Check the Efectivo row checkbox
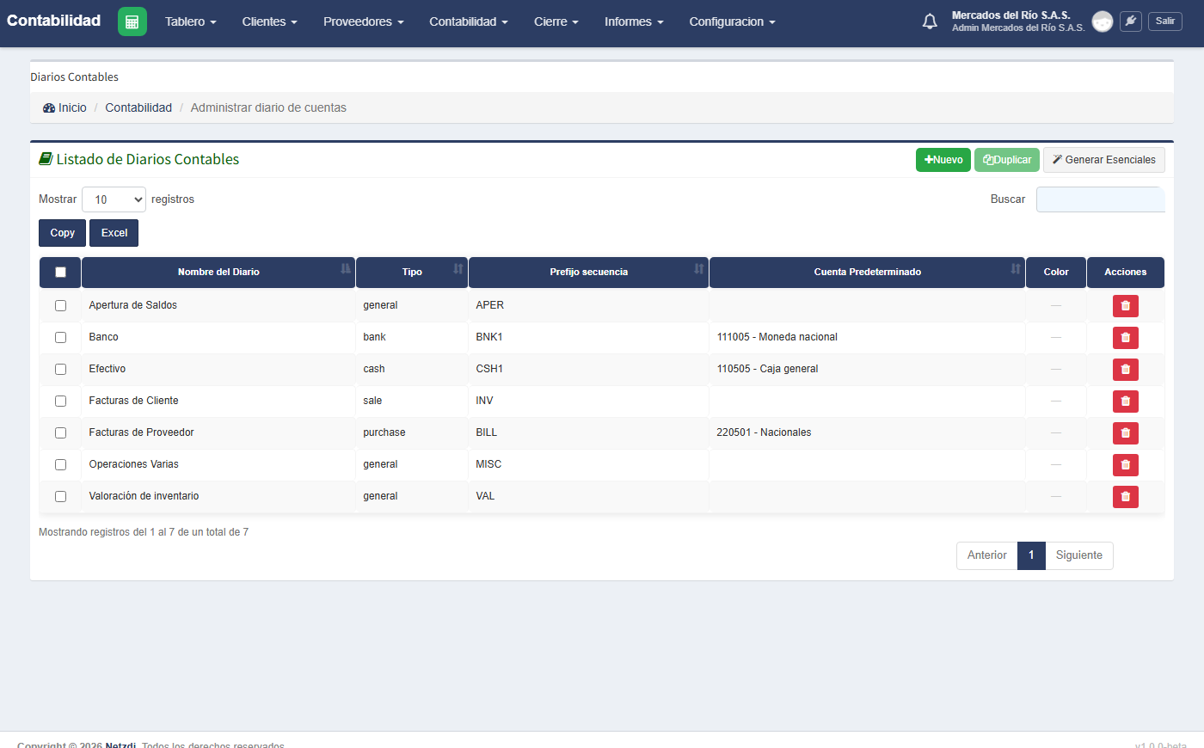This screenshot has height=748, width=1204. pyautogui.click(x=60, y=369)
